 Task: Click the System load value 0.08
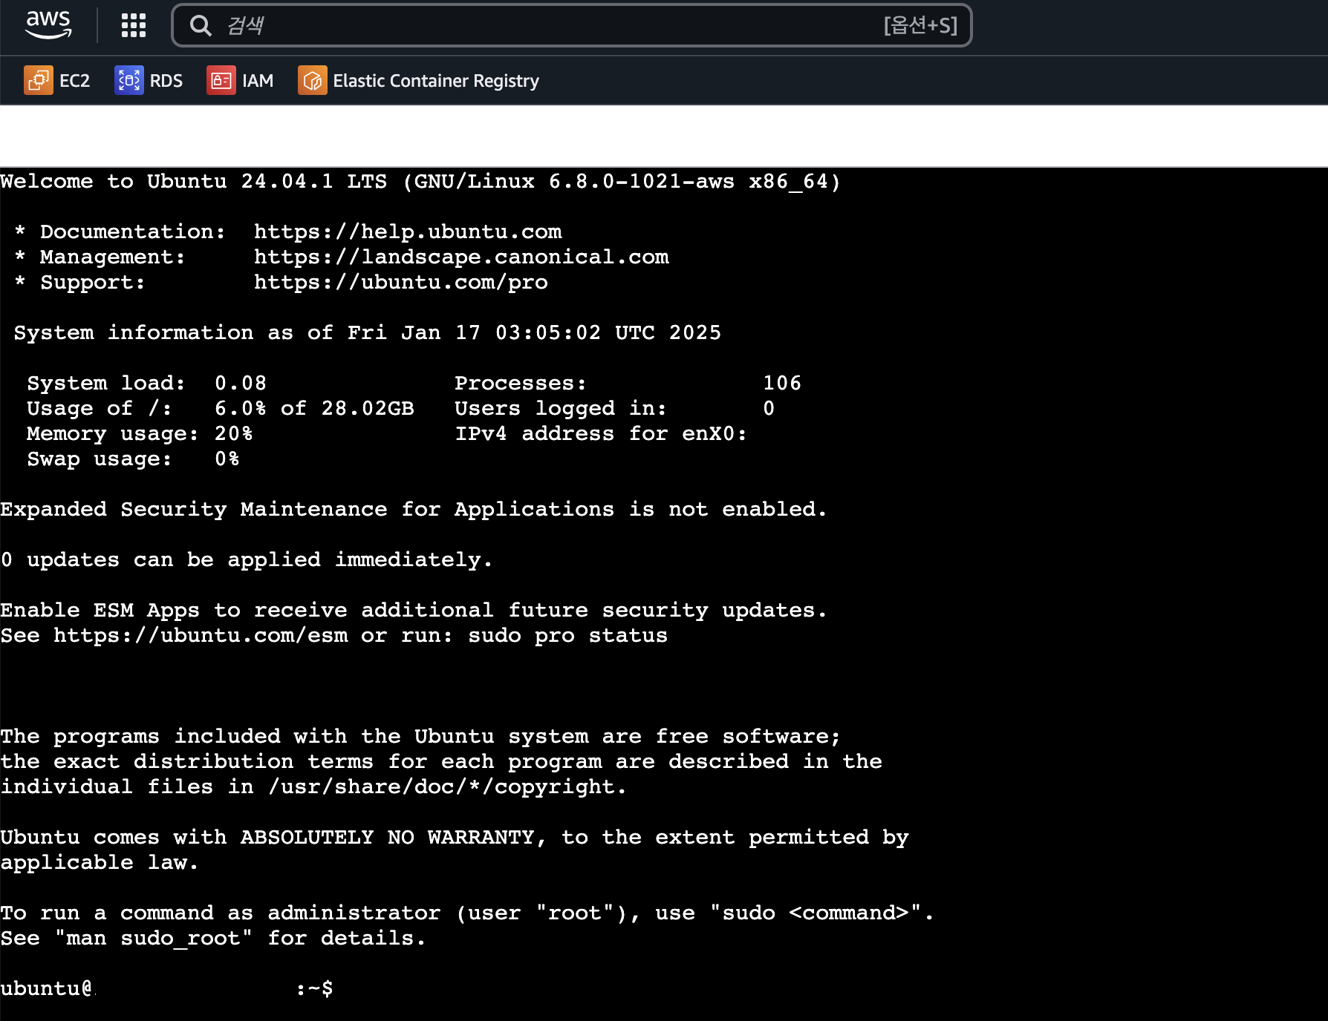coord(241,384)
